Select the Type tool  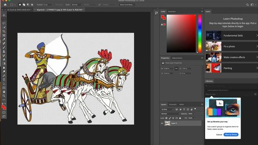(4, 80)
